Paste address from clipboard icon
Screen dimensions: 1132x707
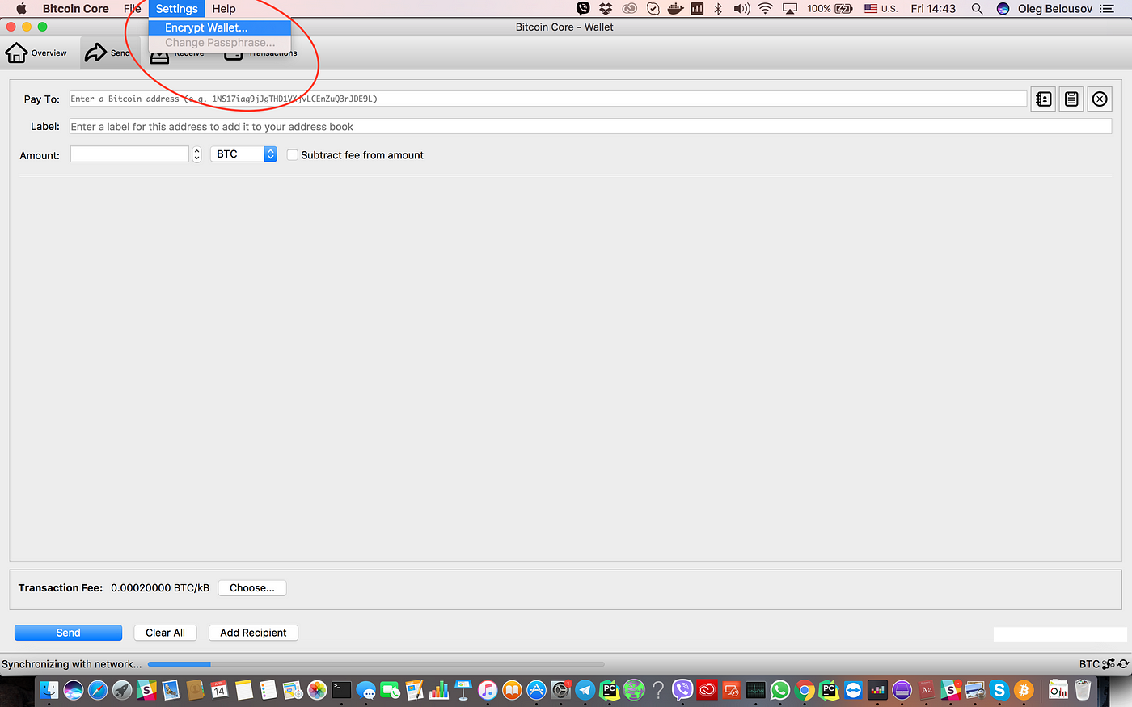1071,99
